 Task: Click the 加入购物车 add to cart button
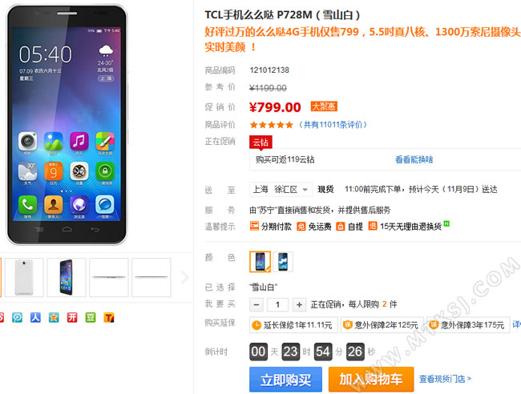(371, 380)
